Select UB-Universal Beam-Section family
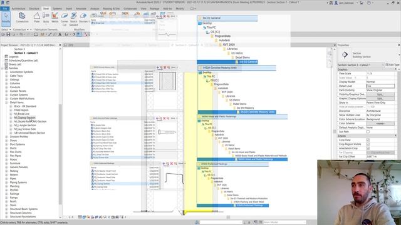The height and width of the screenshot is (225, 401). (29, 133)
